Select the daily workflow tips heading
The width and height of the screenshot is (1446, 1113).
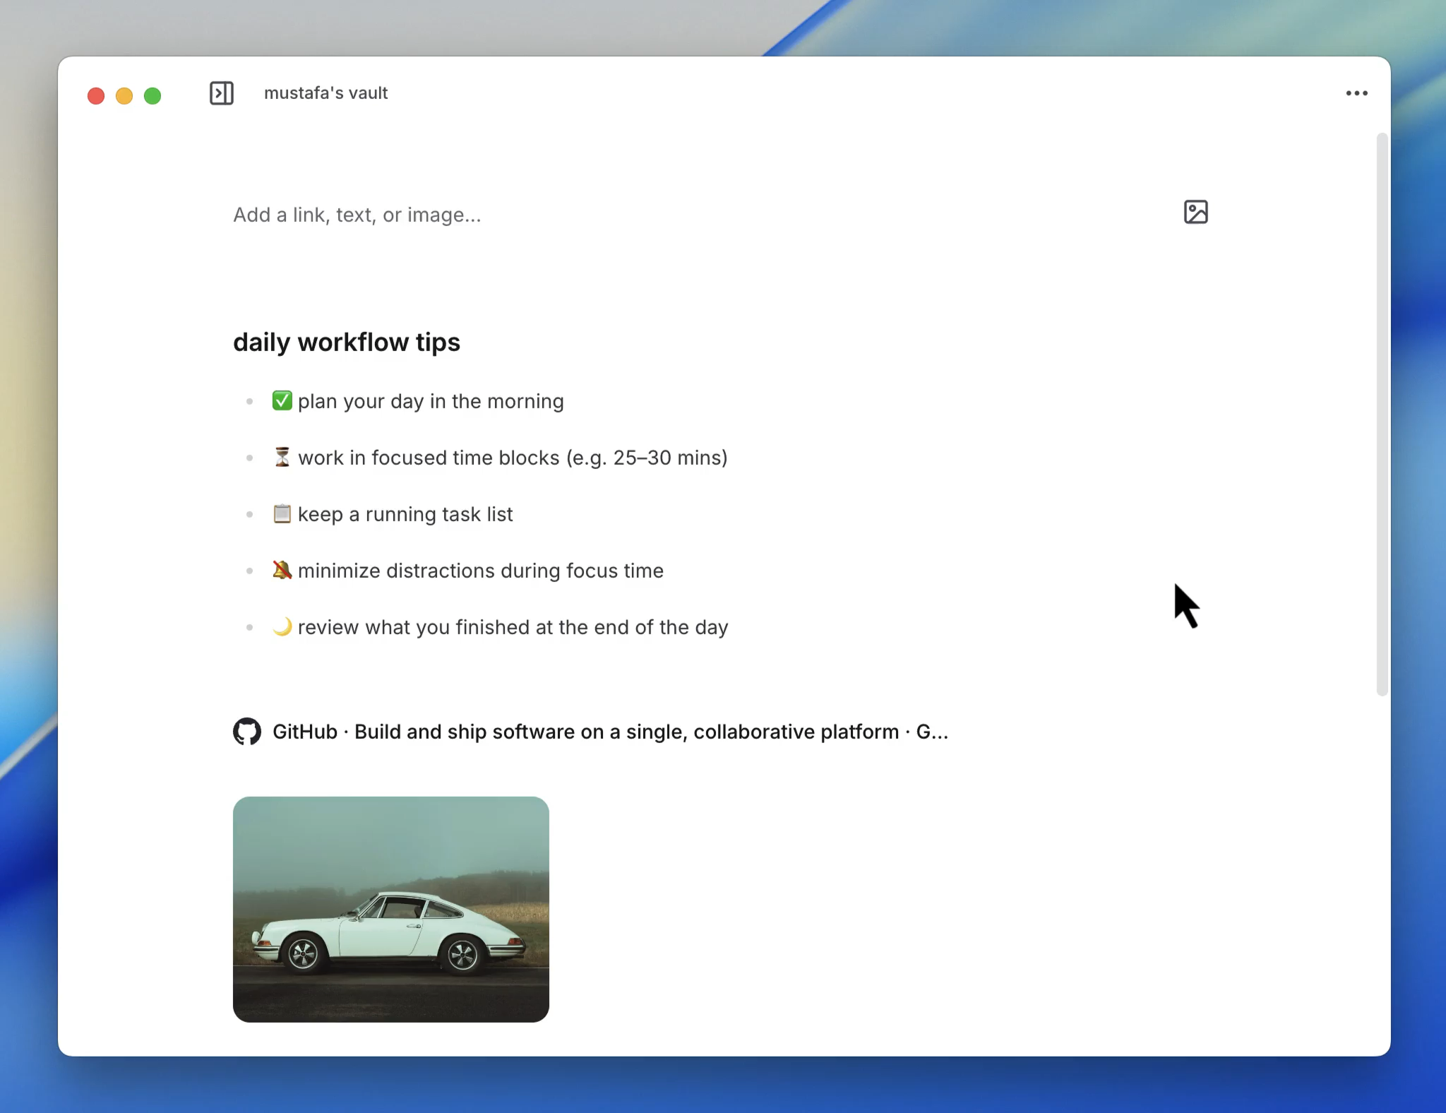[x=347, y=343]
